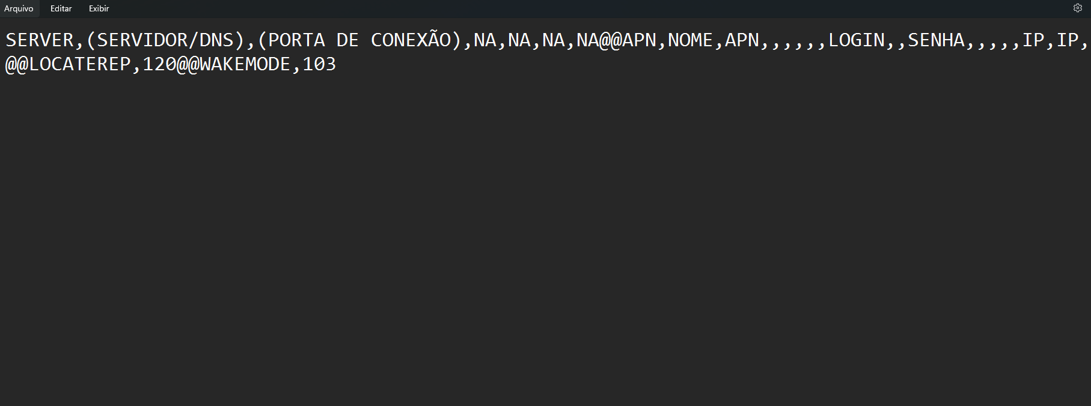
Task: Place cursor on the word SENHA
Action: click(936, 40)
